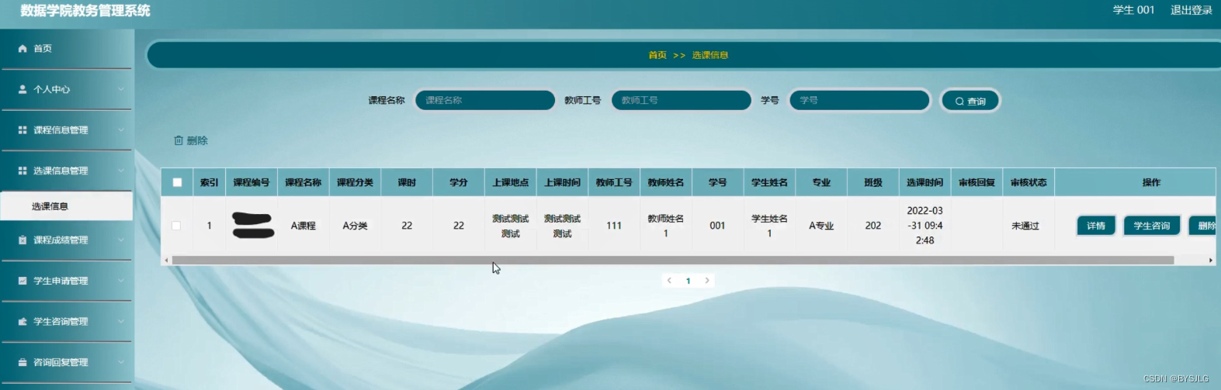Click the 首页 breadcrumb link
The image size is (1221, 390).
pyautogui.click(x=657, y=55)
